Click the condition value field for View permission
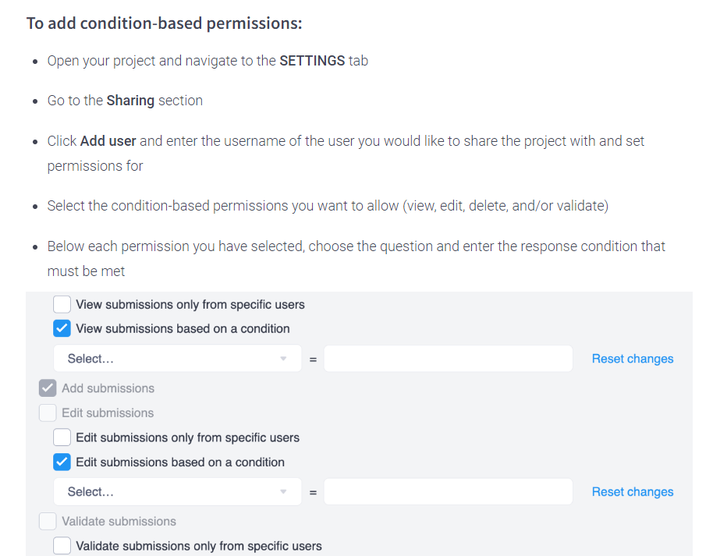Image resolution: width=720 pixels, height=556 pixels. point(448,358)
